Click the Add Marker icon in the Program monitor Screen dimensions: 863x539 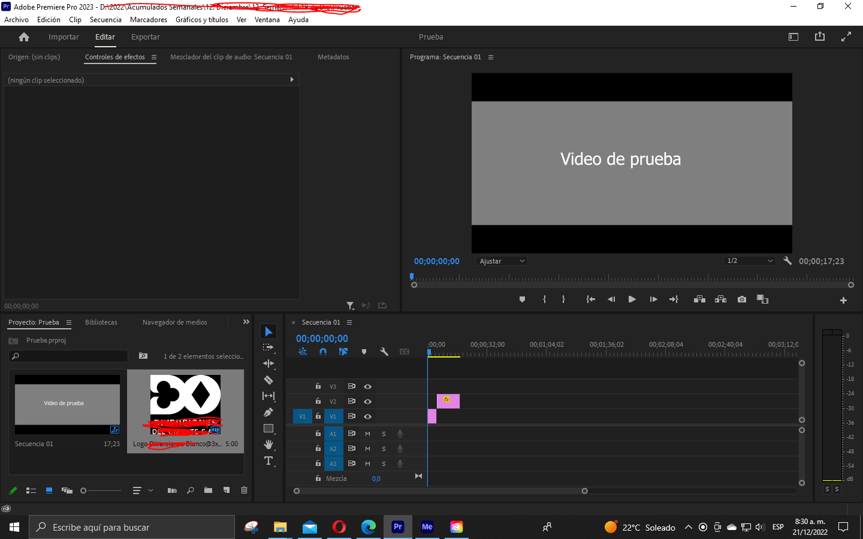tap(522, 299)
